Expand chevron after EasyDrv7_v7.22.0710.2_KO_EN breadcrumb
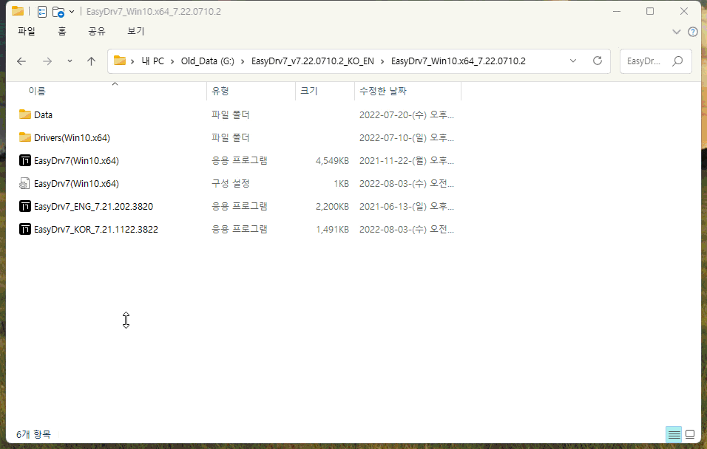 382,61
